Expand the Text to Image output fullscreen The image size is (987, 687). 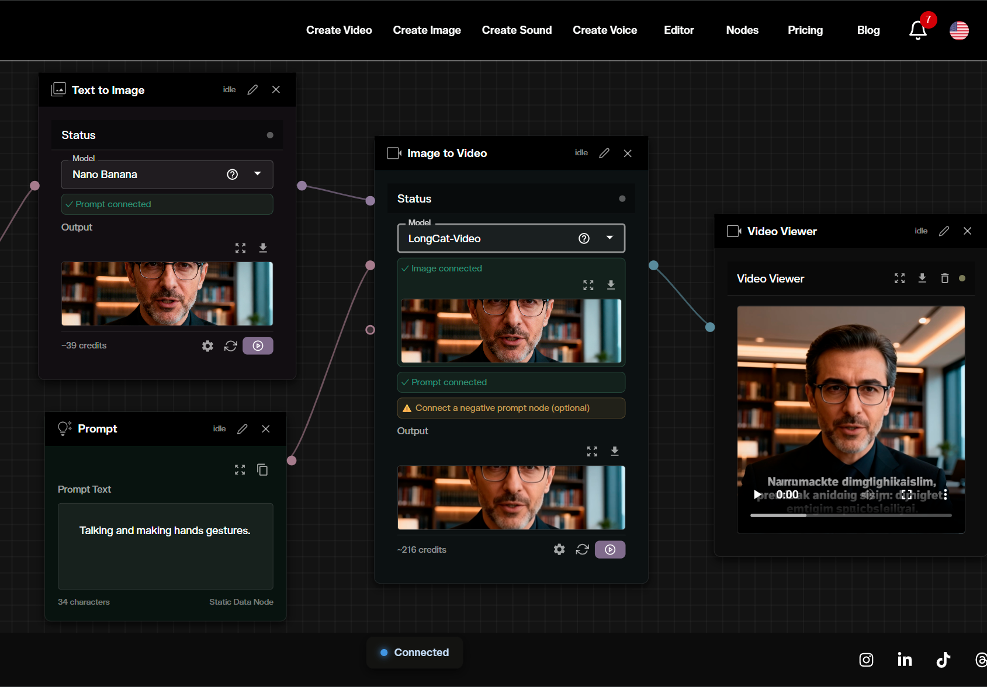[x=240, y=248]
